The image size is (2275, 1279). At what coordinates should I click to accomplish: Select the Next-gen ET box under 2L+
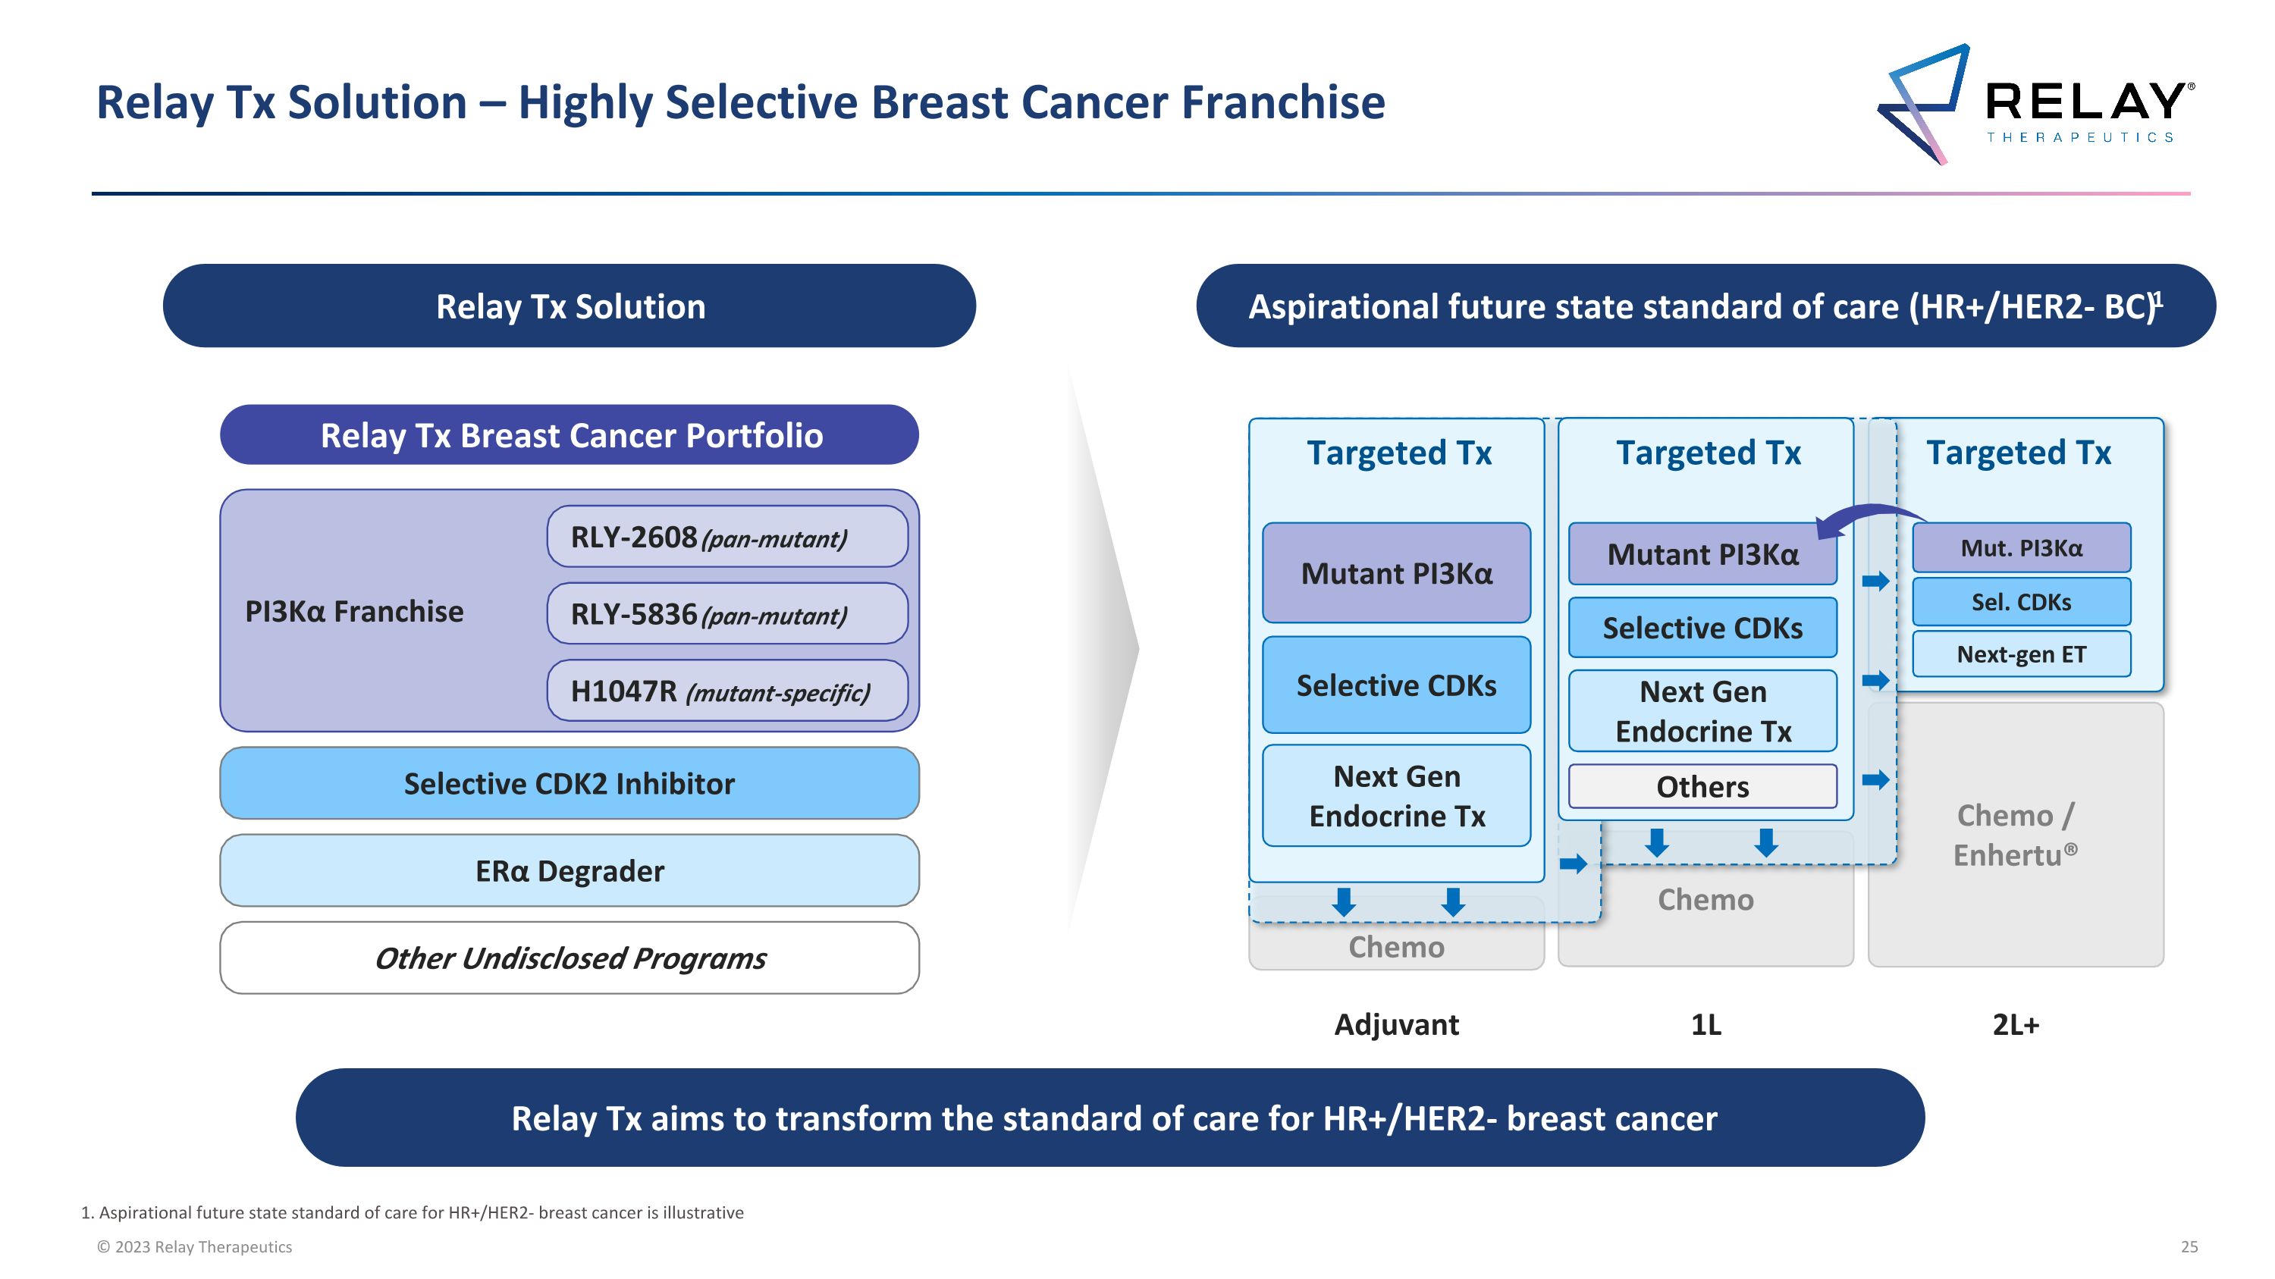pos(2021,654)
